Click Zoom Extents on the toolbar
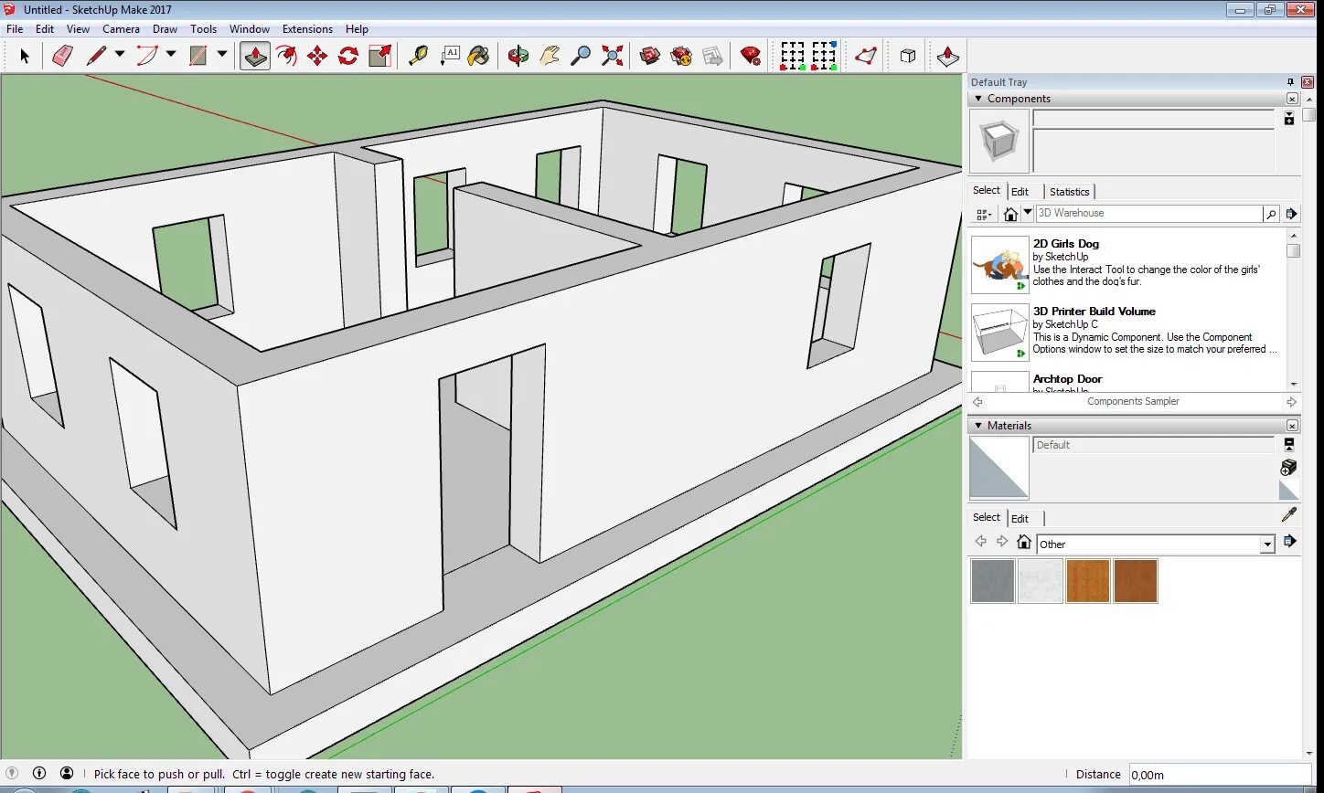 [610, 56]
